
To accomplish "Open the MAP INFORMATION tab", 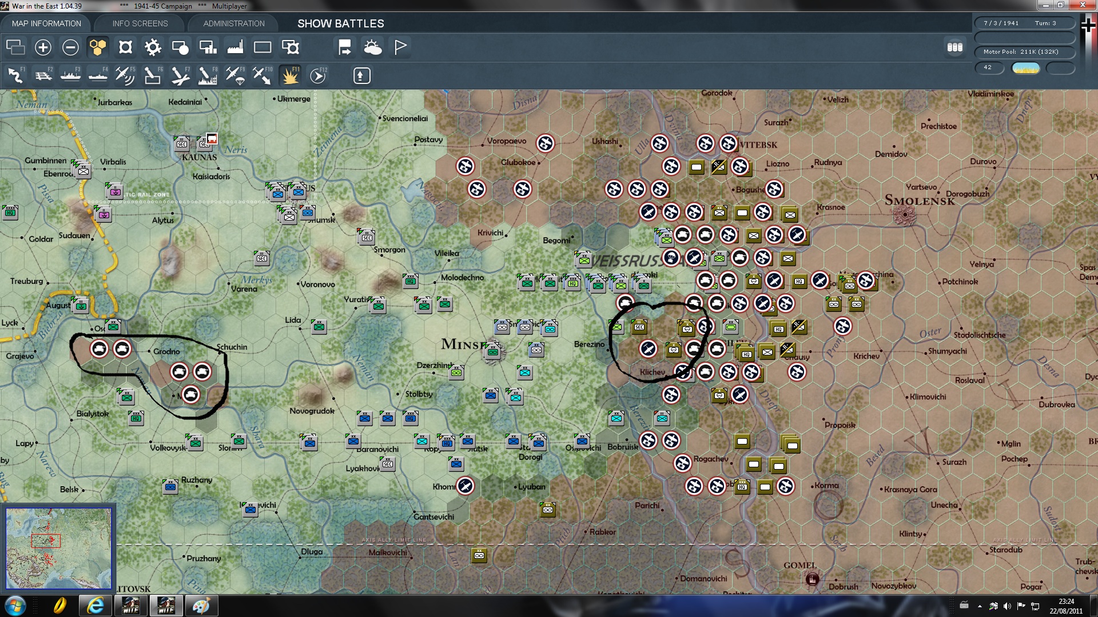I will coord(46,23).
